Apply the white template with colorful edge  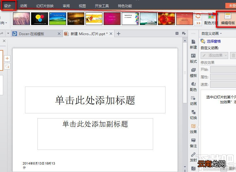pos(130,19)
